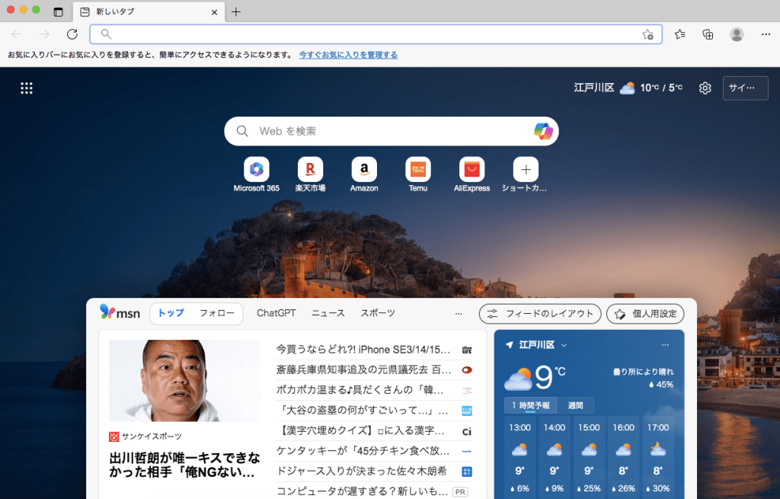Expand 江戸川区 location dropdown in weather card
The width and height of the screenshot is (780, 499).
pos(564,345)
